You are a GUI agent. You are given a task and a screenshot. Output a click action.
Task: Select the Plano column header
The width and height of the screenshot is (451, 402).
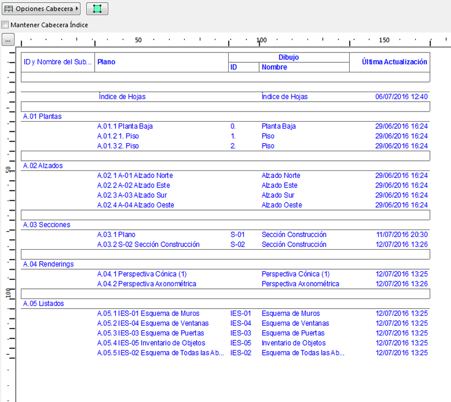coord(161,62)
